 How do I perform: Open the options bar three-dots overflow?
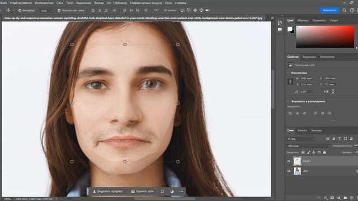coord(157,10)
